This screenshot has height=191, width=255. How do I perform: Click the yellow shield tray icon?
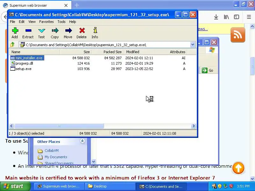(x=220, y=186)
